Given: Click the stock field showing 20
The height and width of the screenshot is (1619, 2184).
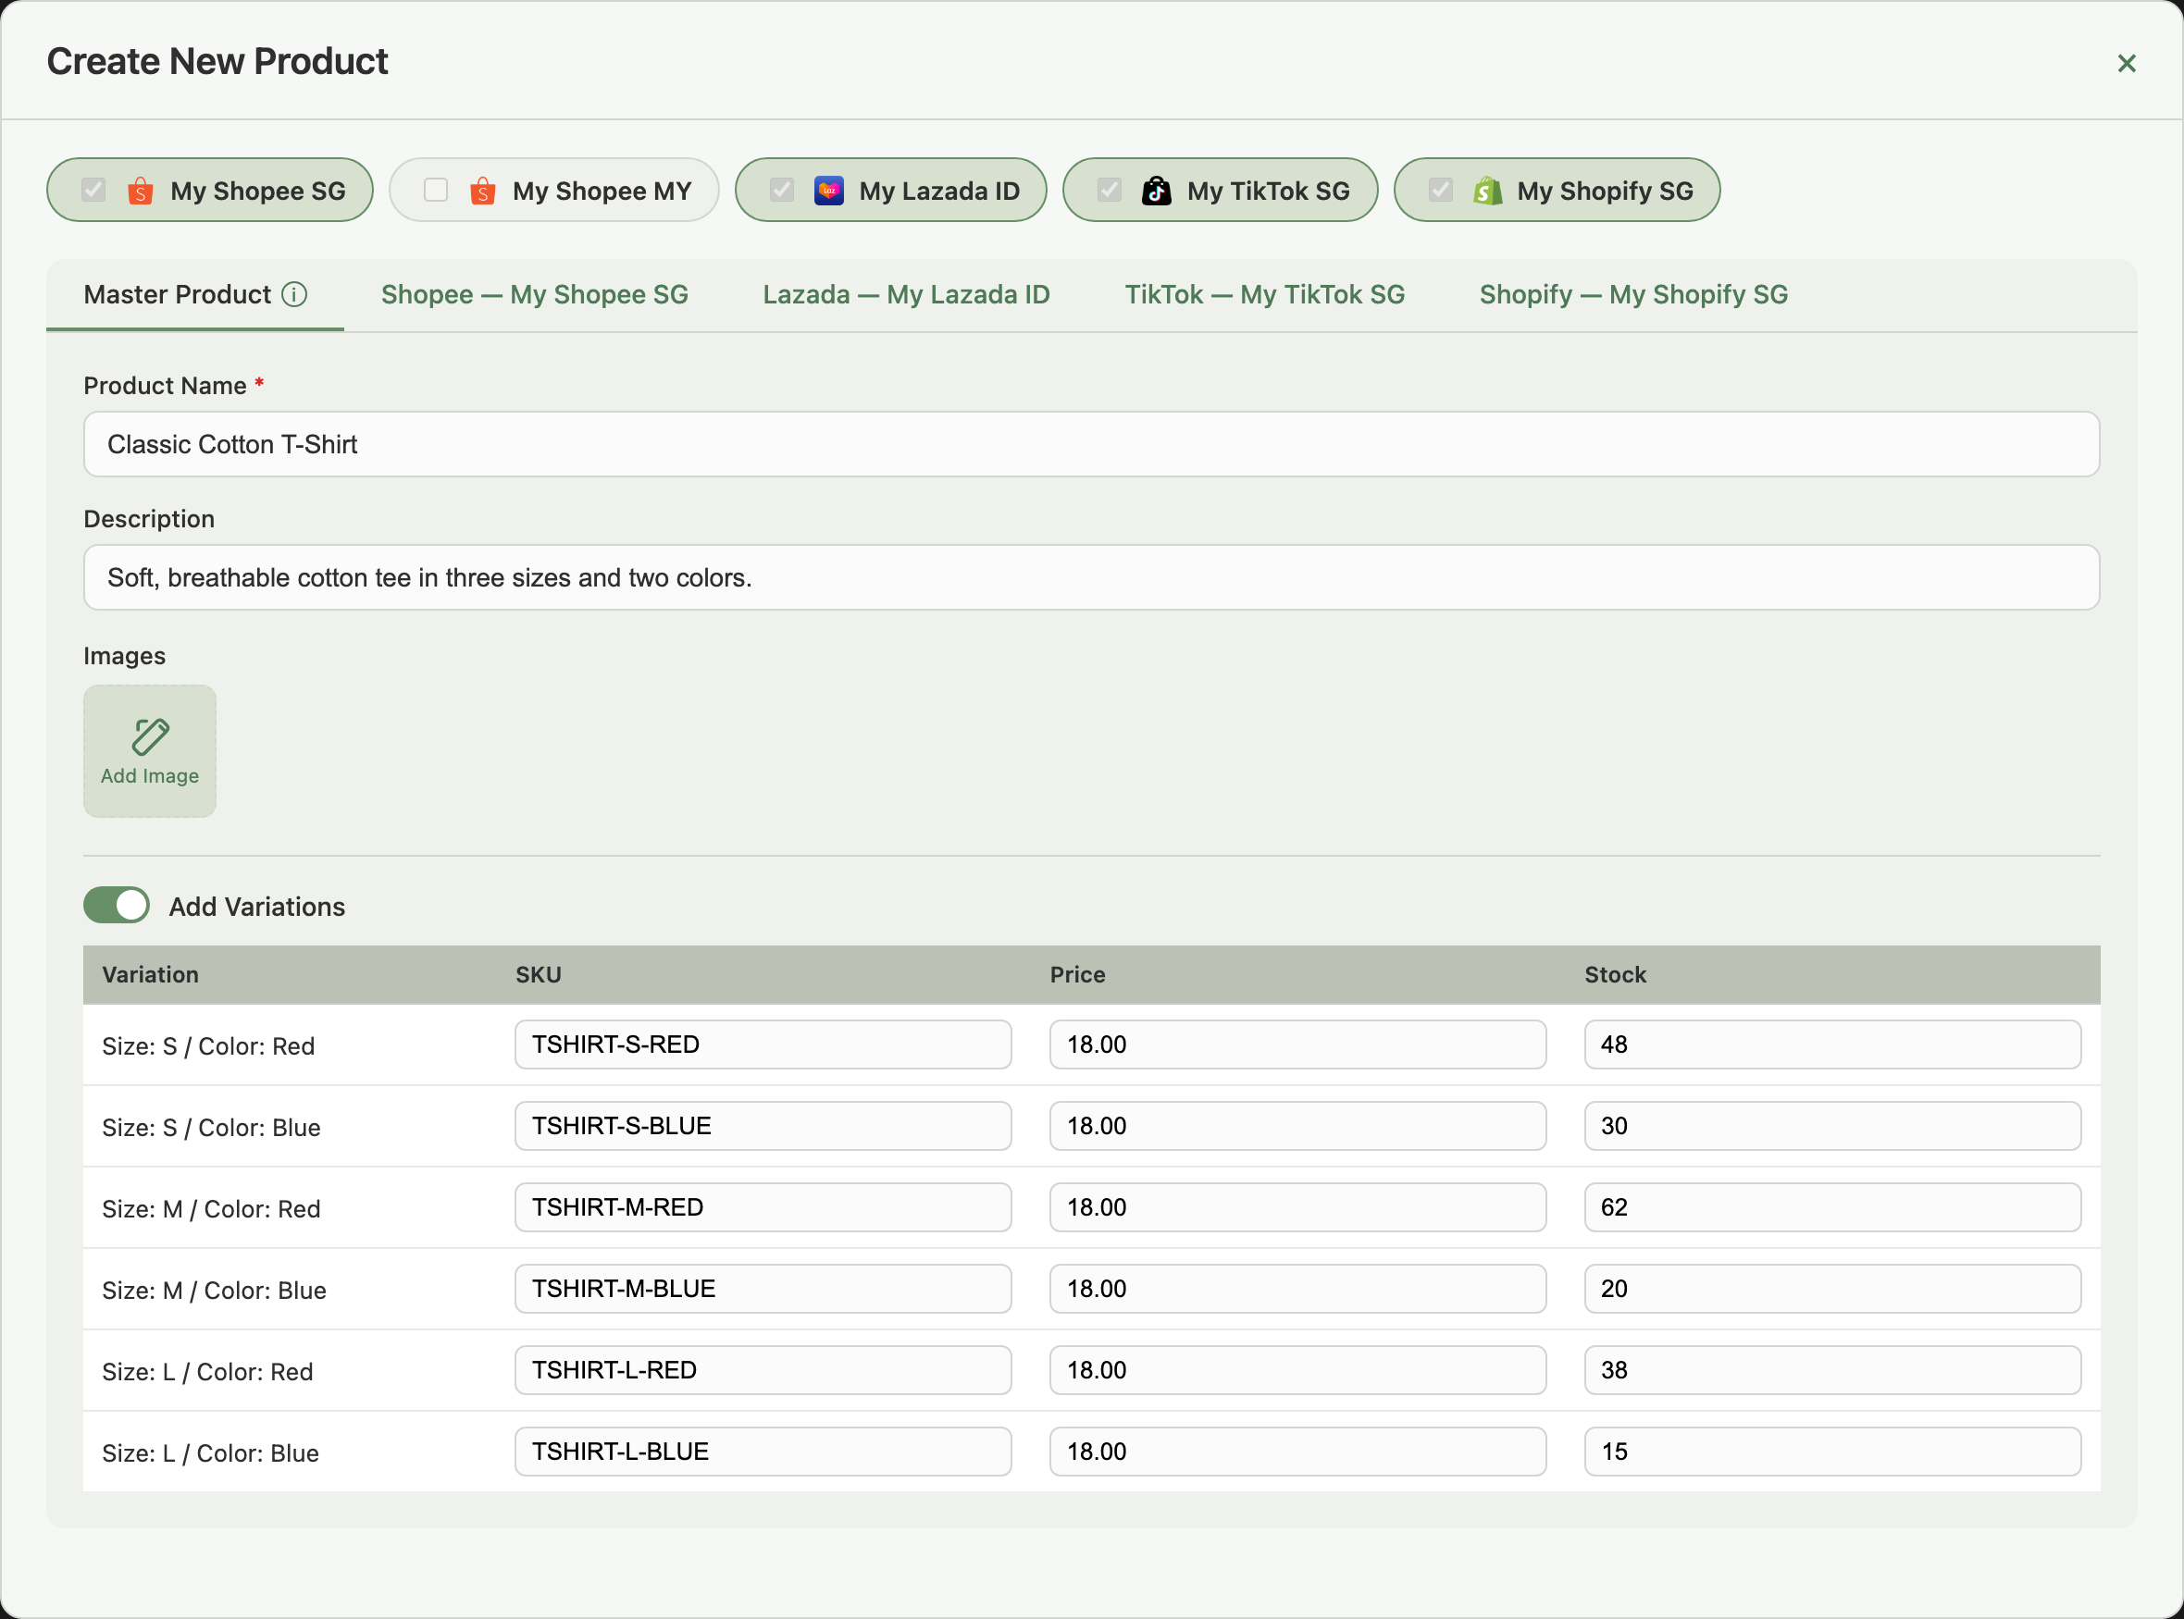Looking at the screenshot, I should tap(1832, 1289).
